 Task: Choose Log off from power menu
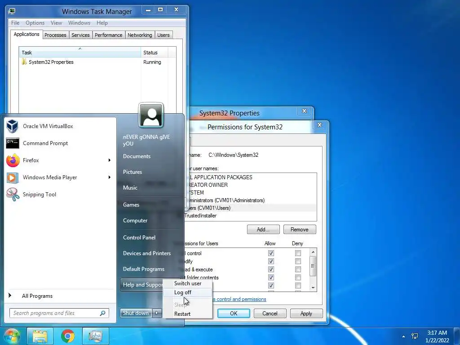(188, 292)
